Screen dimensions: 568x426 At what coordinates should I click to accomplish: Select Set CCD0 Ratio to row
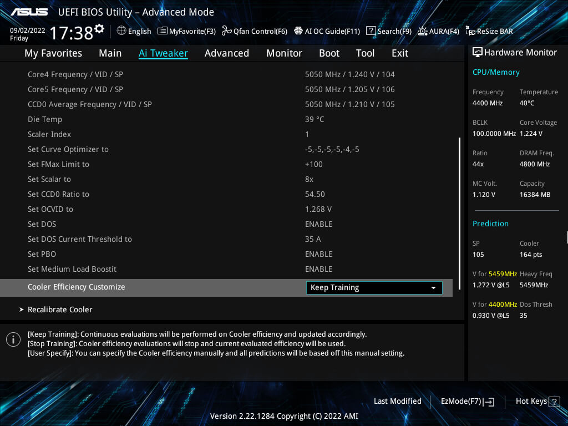[x=226, y=194]
